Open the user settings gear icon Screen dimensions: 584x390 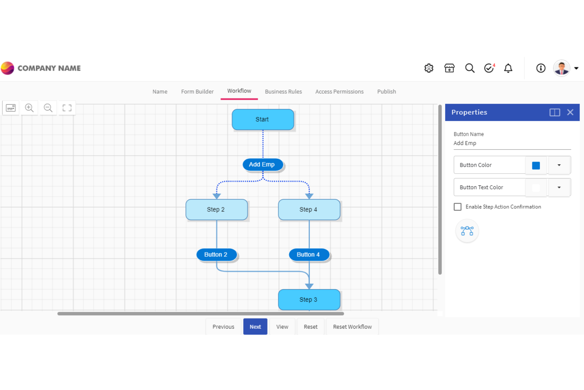pyautogui.click(x=429, y=68)
